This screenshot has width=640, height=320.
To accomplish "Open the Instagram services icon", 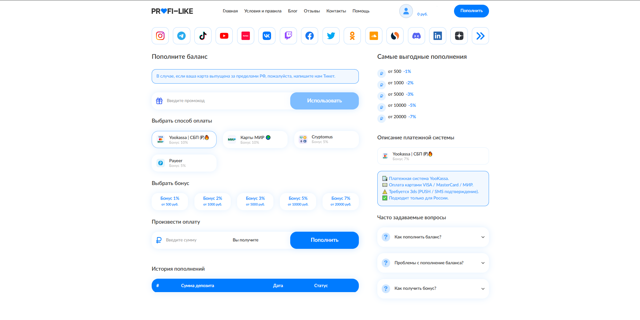I will click(160, 36).
